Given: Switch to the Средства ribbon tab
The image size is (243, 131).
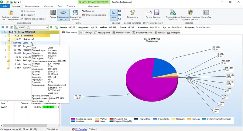Looking at the screenshot, I should tap(49, 6).
